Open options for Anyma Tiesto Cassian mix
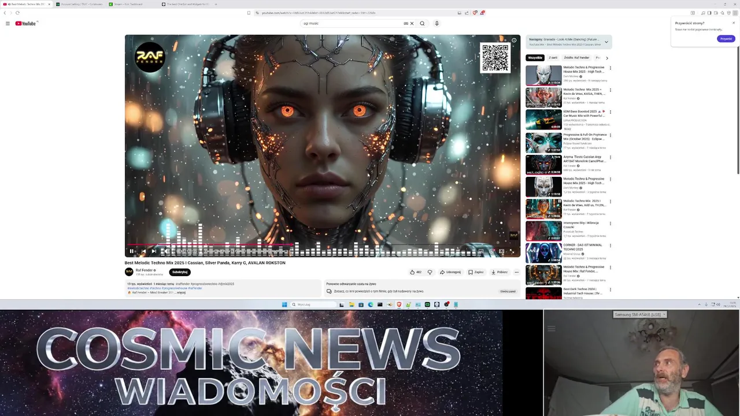The image size is (740, 416). (610, 157)
